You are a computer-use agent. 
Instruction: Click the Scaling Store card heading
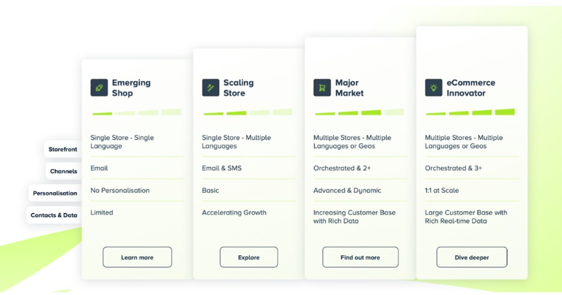click(x=238, y=88)
